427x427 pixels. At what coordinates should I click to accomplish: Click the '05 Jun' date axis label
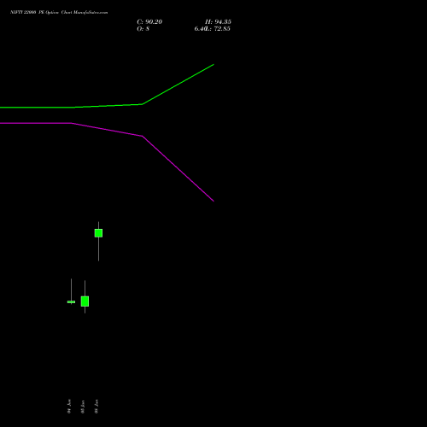coord(83,407)
